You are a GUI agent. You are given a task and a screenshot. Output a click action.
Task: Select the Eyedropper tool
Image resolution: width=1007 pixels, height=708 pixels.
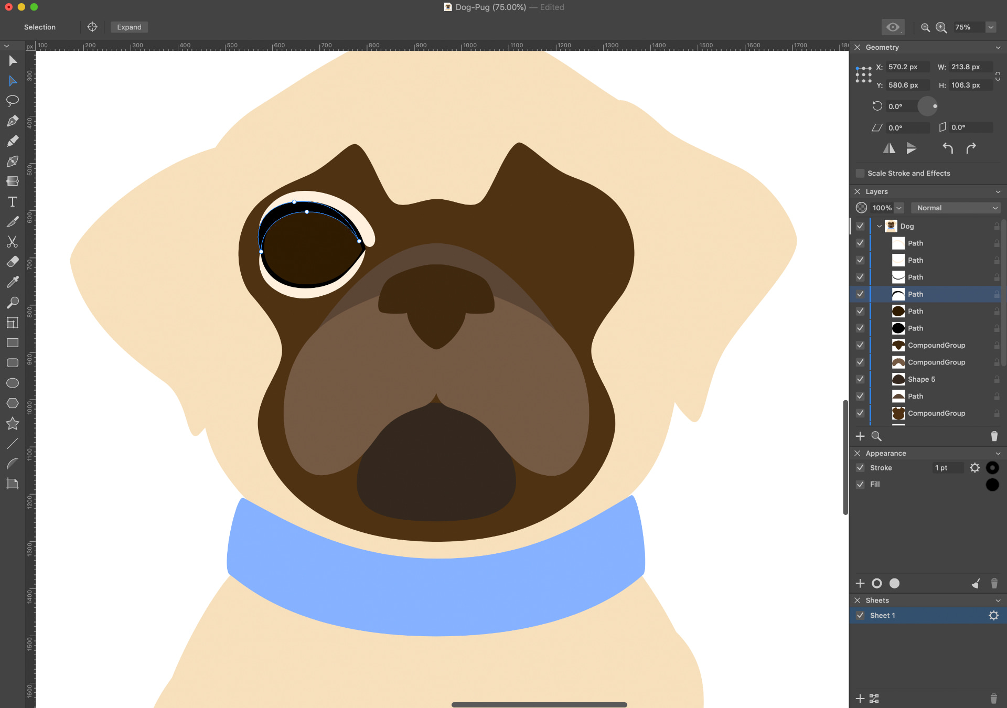(x=13, y=282)
